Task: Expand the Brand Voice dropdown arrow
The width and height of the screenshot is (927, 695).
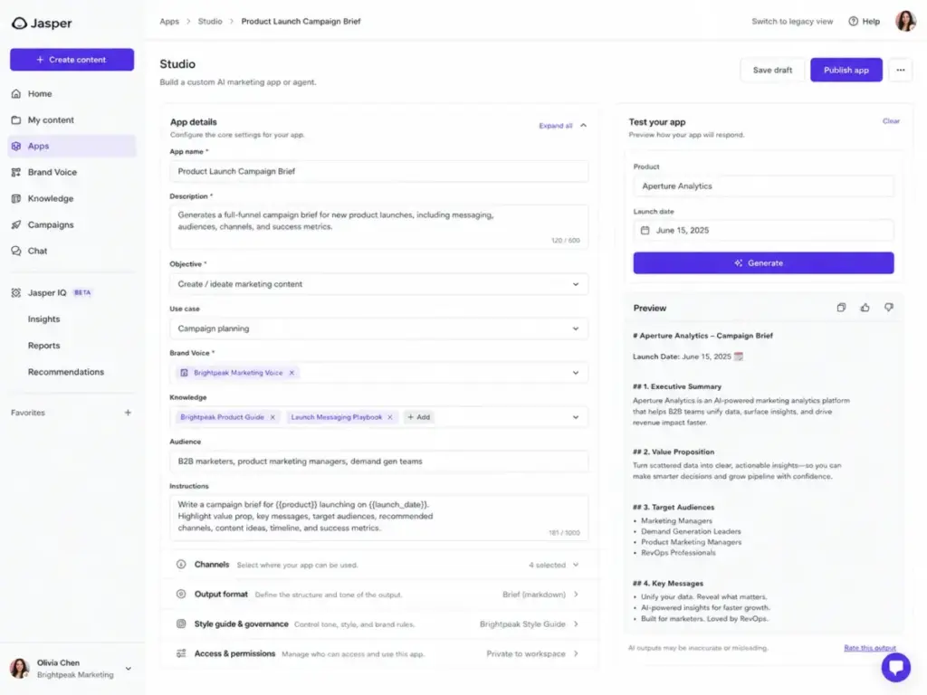Action: click(x=575, y=373)
